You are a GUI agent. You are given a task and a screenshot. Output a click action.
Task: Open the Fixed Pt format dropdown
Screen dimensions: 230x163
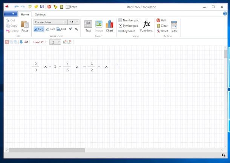(x=39, y=42)
